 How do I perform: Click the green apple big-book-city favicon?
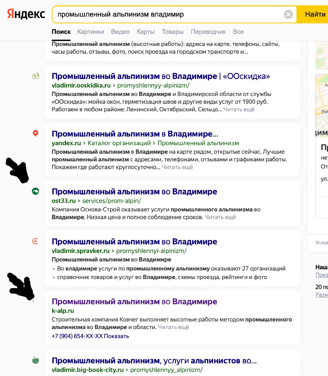35,361
